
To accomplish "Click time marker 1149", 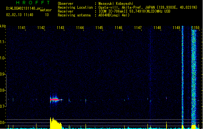I will 177,28.
